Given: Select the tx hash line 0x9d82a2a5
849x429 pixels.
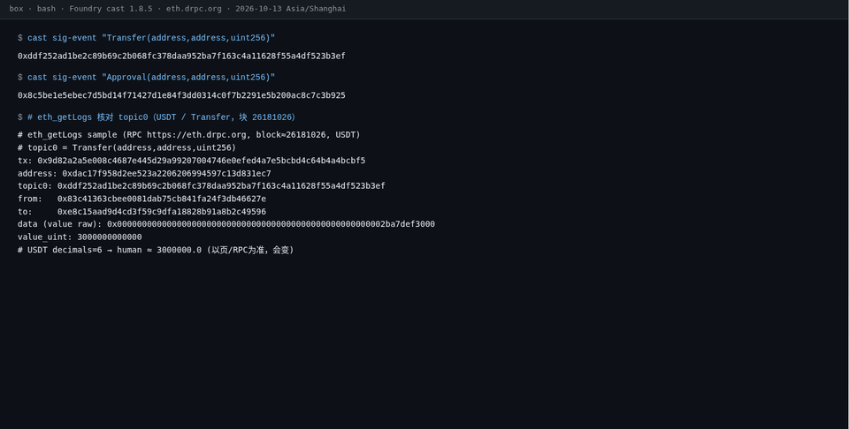Looking at the screenshot, I should tap(191, 161).
